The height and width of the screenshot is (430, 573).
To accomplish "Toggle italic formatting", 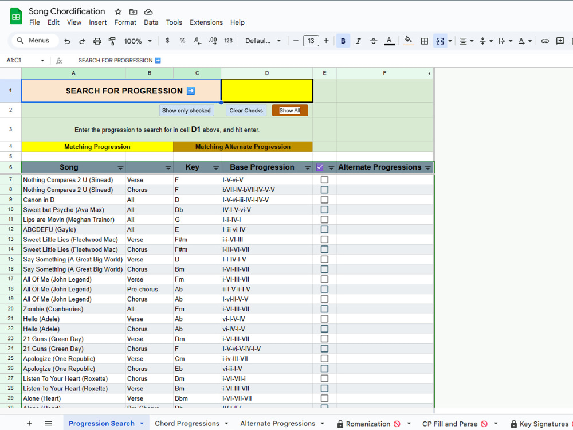I will click(x=358, y=41).
